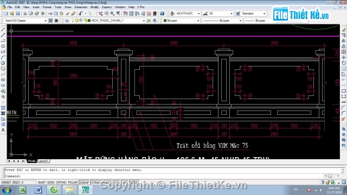Open the KICHTHUOC dimension style dropdown
Screen dimensions: 347x195
point(188,14)
